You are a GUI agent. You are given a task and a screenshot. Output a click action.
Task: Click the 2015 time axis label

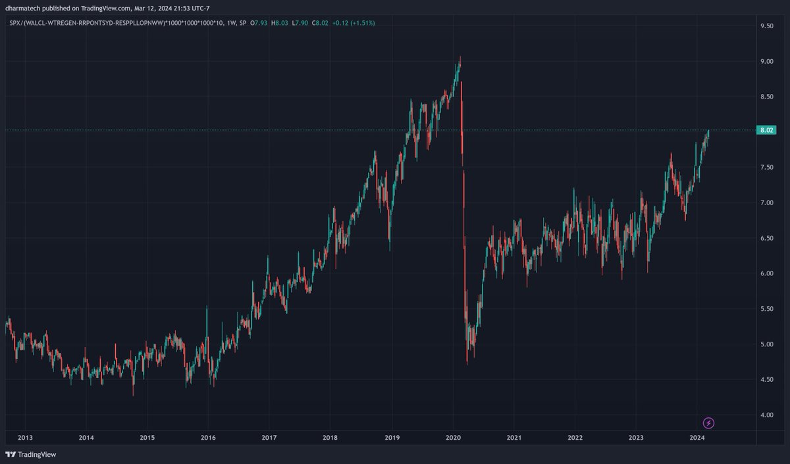147,437
